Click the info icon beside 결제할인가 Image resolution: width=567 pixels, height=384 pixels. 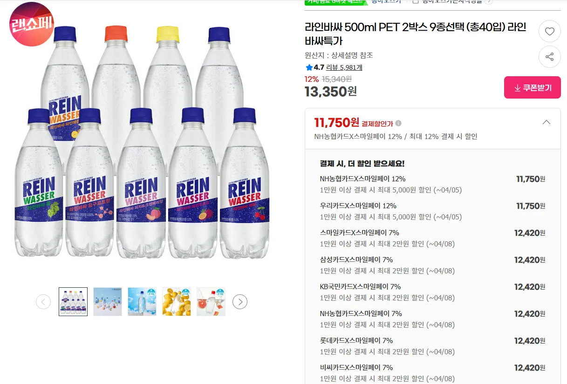point(398,124)
